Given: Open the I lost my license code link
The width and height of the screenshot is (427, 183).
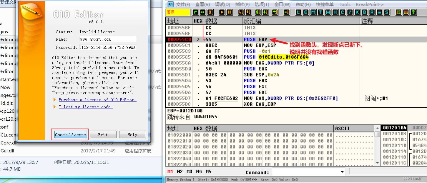Looking at the screenshot, I should point(86,107).
